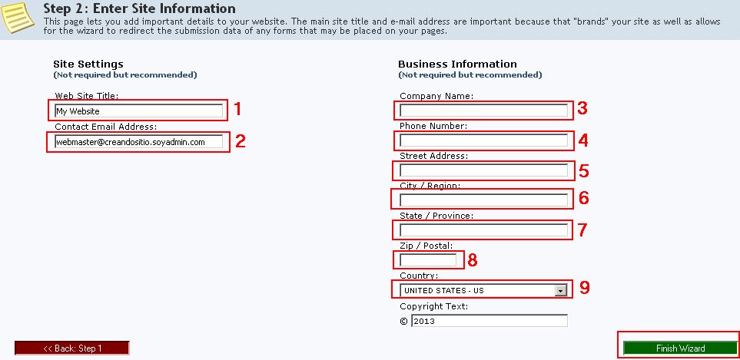Click into the Phone Number field
Image resolution: width=740 pixels, height=360 pixels.
484,140
